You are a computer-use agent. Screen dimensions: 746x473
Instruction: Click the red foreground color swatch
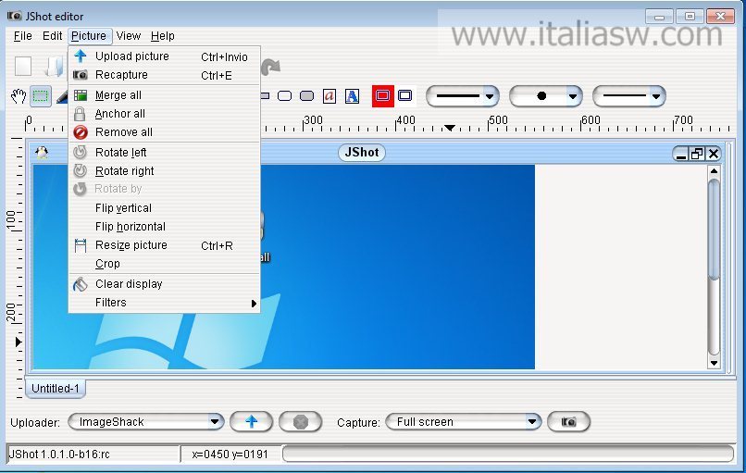[x=383, y=95]
